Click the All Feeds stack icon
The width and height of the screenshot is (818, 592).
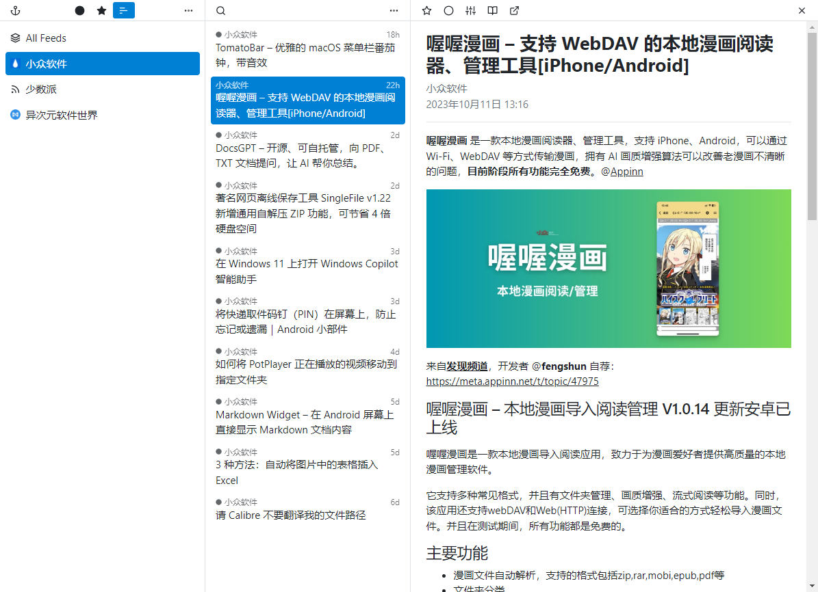coord(15,38)
